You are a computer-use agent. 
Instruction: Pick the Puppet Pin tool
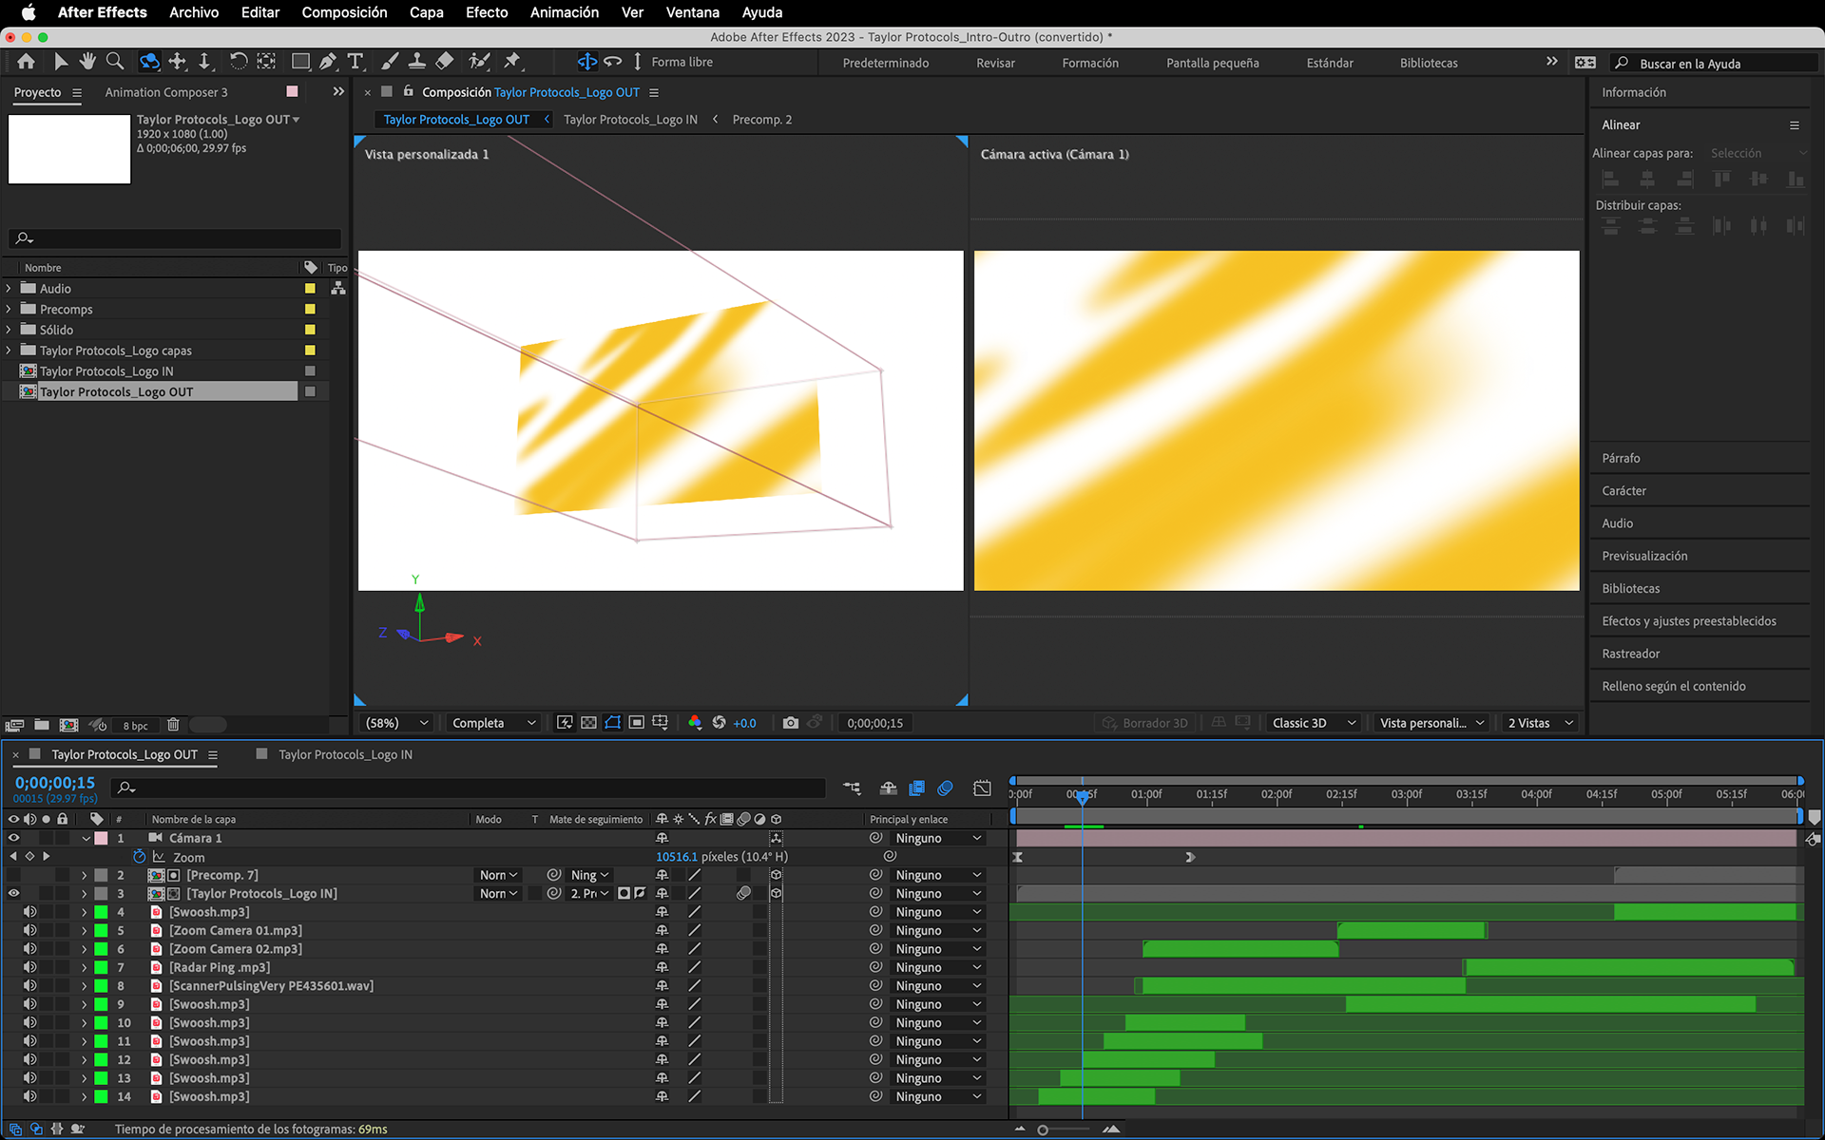pyautogui.click(x=512, y=62)
